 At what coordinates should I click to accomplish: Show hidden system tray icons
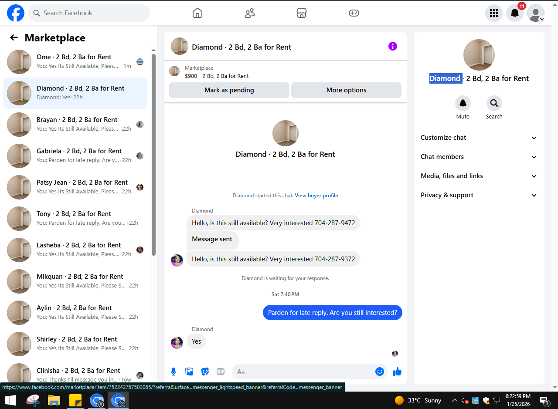point(454,400)
